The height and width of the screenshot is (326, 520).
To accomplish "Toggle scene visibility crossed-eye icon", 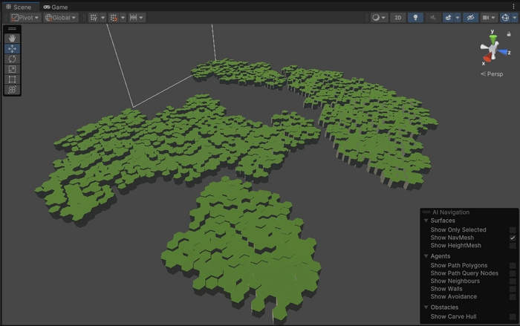I will 470,17.
